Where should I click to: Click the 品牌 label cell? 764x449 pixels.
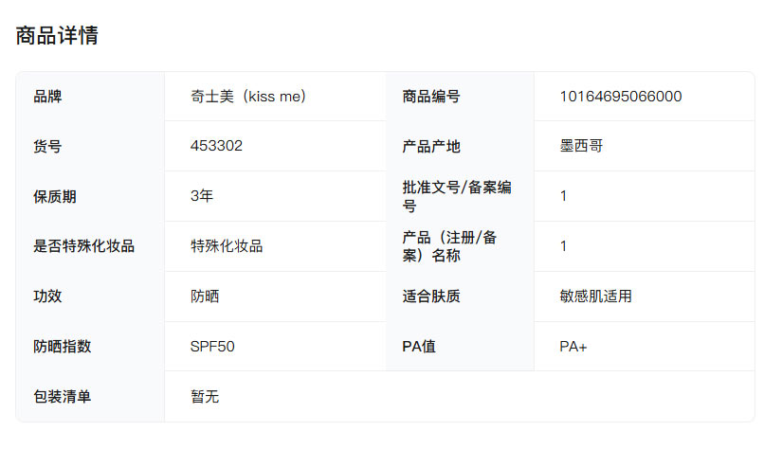[x=47, y=97]
